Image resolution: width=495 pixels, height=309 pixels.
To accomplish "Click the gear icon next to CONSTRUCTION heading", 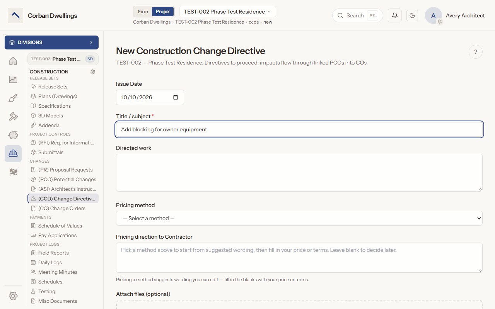I will 93,72.
